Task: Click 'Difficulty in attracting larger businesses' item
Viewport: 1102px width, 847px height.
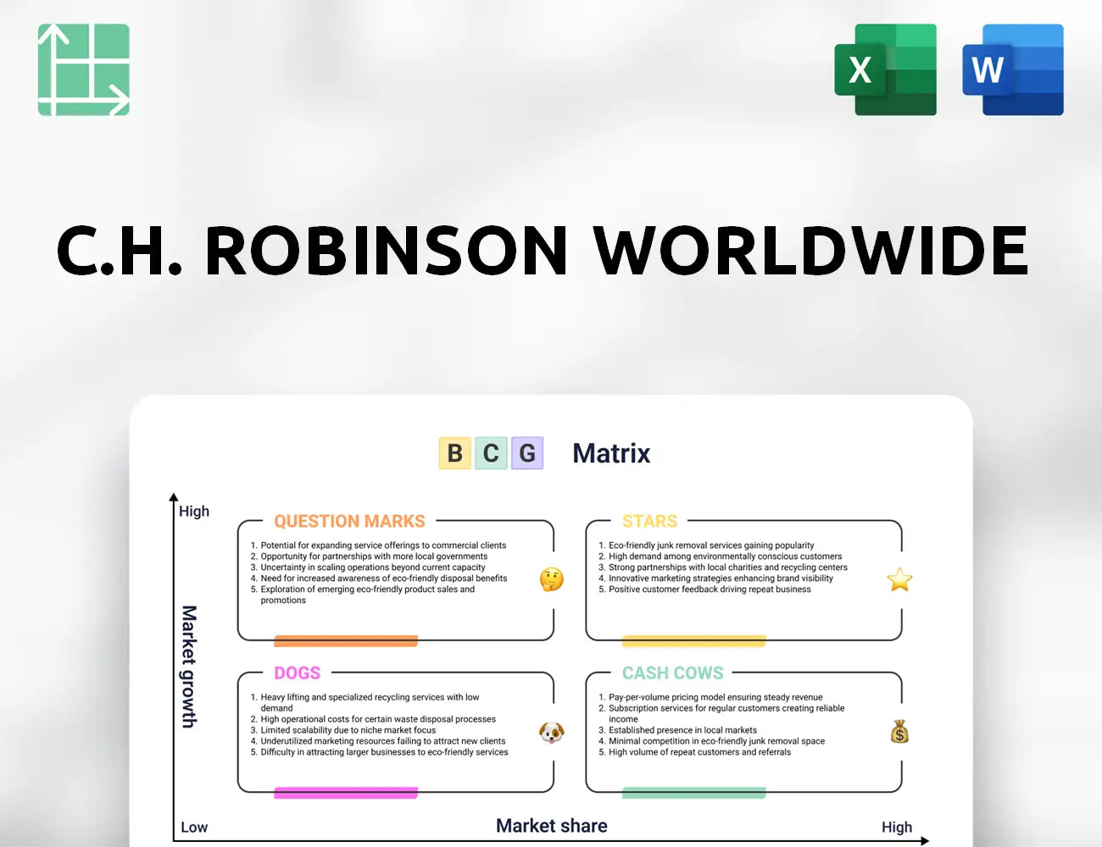Action: point(384,752)
